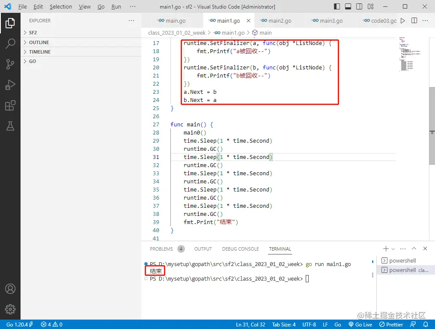
Task: Open the Testing flask view
Action: click(x=10, y=126)
